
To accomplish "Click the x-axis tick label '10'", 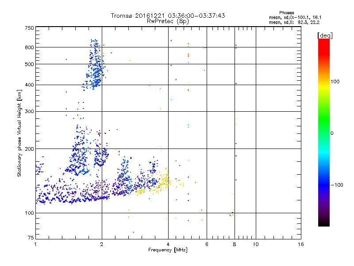I will point(256,244).
